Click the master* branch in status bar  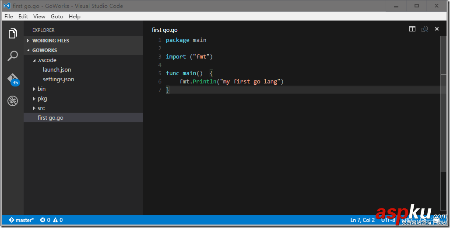point(21,220)
